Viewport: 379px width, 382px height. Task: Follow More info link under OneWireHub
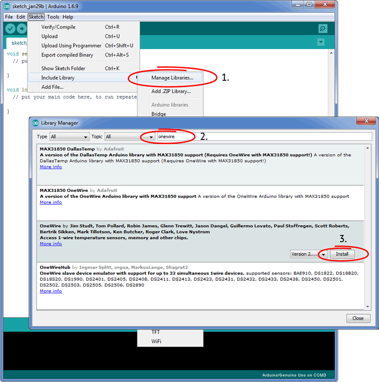[51, 291]
